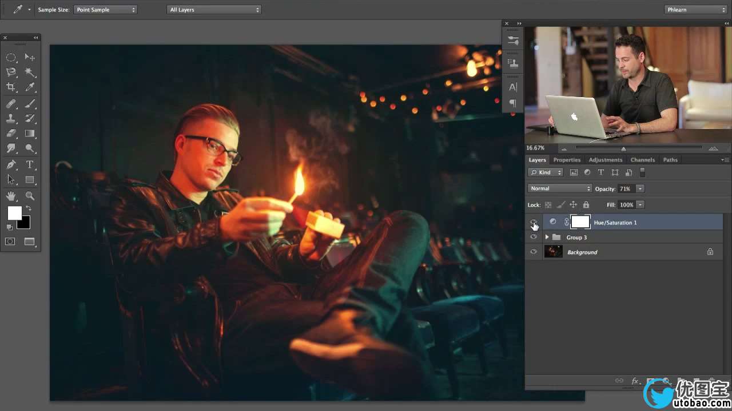Toggle Quick Mask mode
Screen dimensions: 732x411
click(10, 241)
